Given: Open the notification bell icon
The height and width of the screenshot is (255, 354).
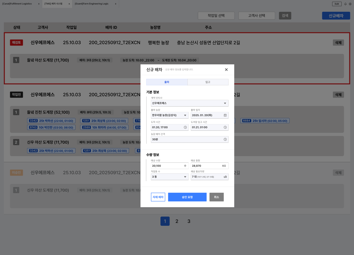Looking at the screenshot, I should (345, 4).
